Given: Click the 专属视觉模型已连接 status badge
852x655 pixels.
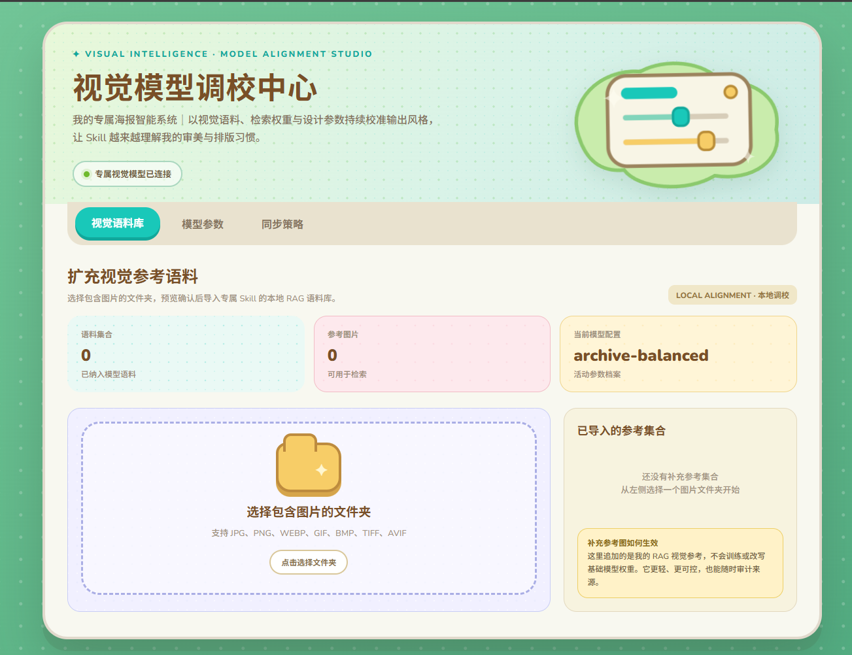Looking at the screenshot, I should pyautogui.click(x=128, y=174).
